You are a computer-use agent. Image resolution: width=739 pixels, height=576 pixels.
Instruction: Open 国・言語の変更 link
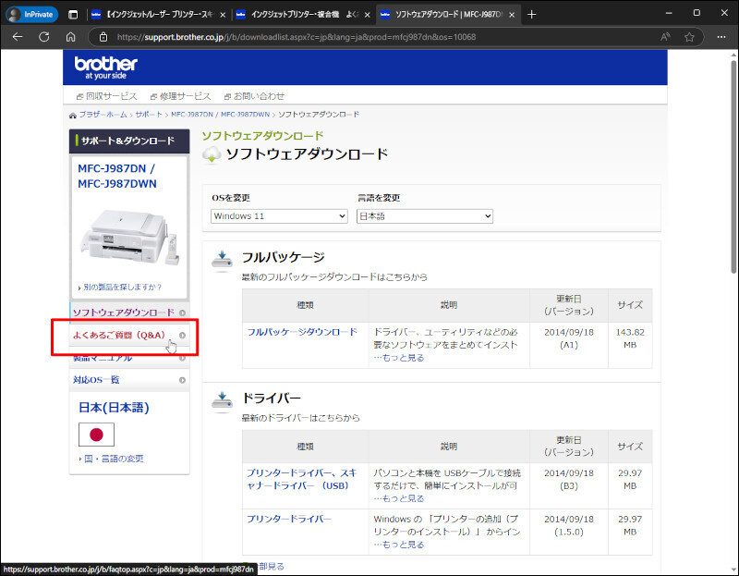click(x=113, y=459)
